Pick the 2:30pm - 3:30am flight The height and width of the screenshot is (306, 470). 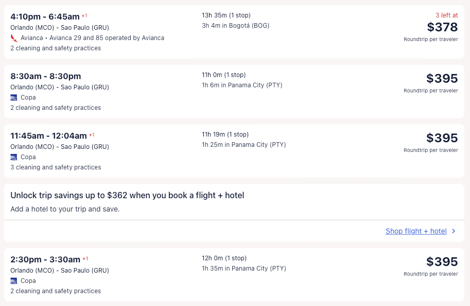(45, 260)
